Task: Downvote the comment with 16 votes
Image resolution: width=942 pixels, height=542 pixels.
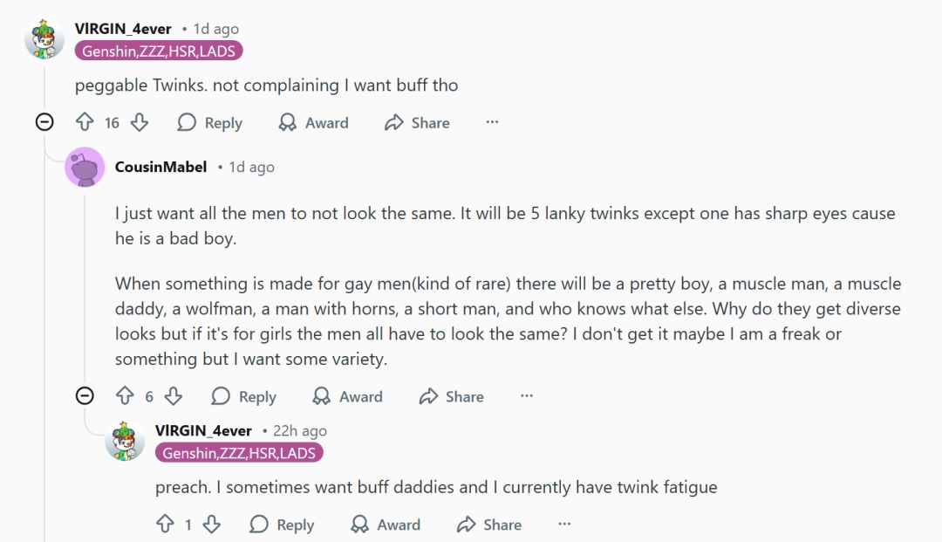Action: (x=140, y=123)
